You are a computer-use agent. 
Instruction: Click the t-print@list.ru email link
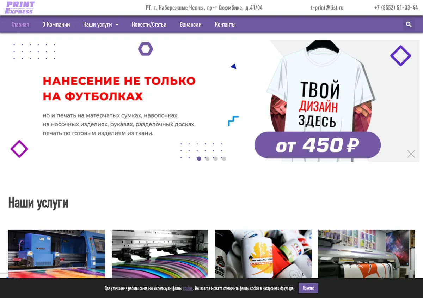[327, 7]
